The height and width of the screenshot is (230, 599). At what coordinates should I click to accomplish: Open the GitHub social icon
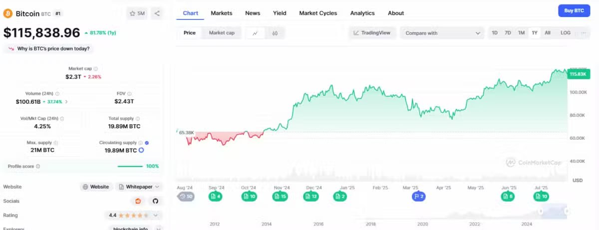click(155, 201)
